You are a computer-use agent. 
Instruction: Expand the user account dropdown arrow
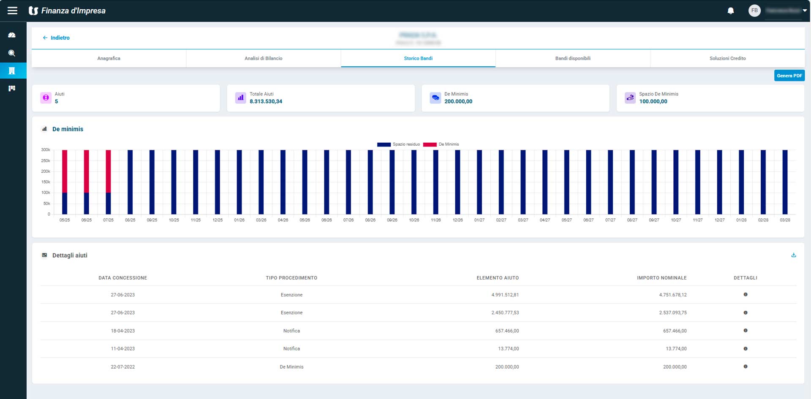(805, 11)
